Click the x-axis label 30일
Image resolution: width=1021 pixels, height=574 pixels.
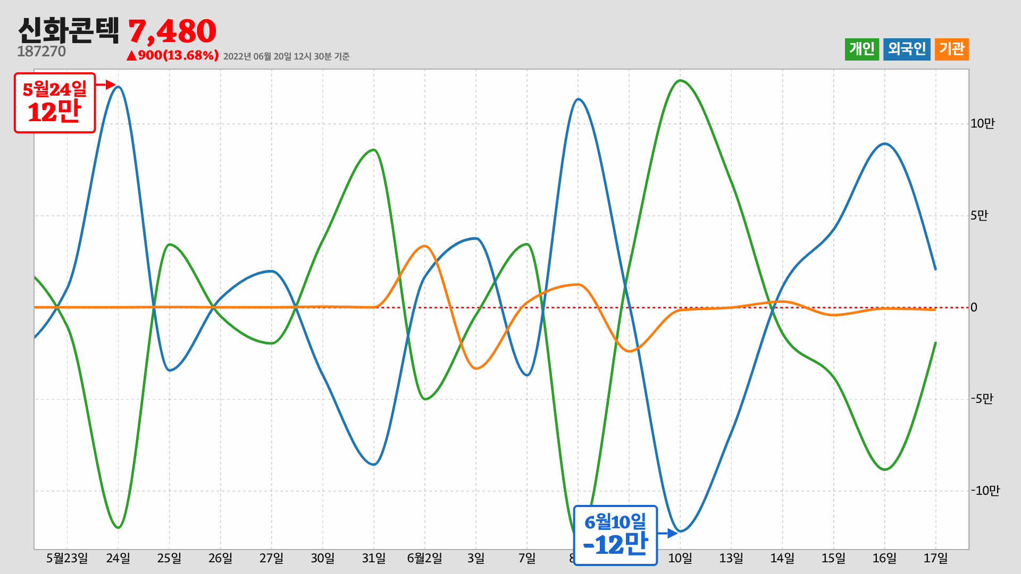tap(323, 558)
